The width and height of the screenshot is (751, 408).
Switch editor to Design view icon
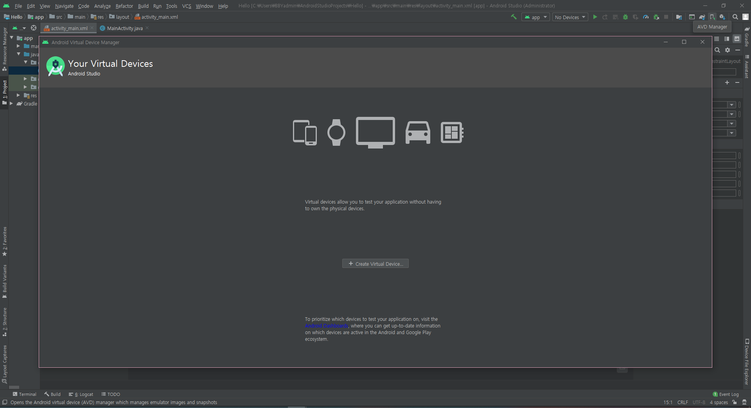pyautogui.click(x=737, y=39)
